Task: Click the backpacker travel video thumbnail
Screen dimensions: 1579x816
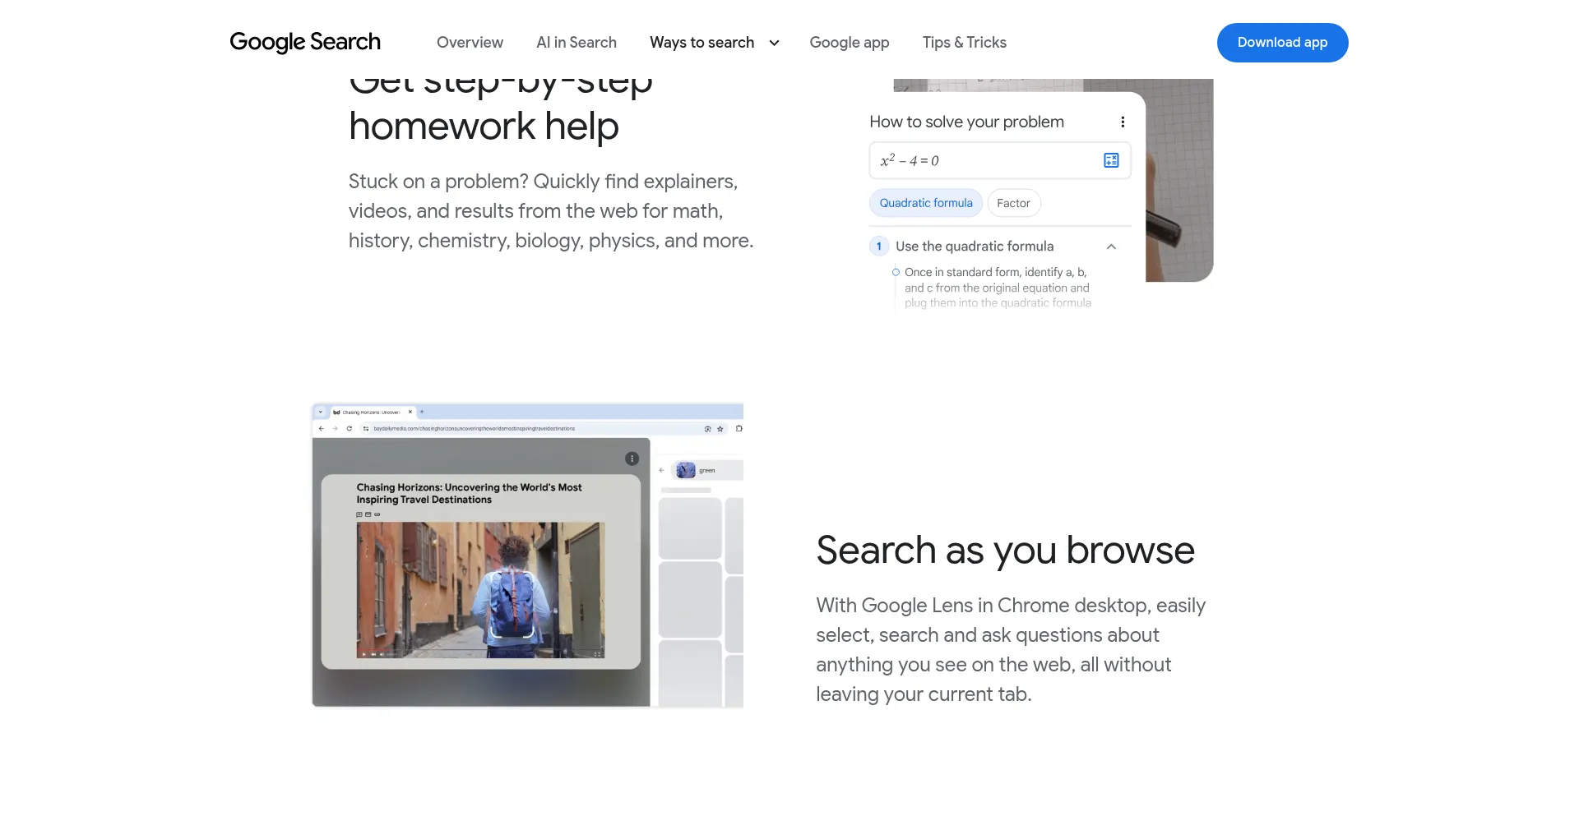Action: point(480,590)
